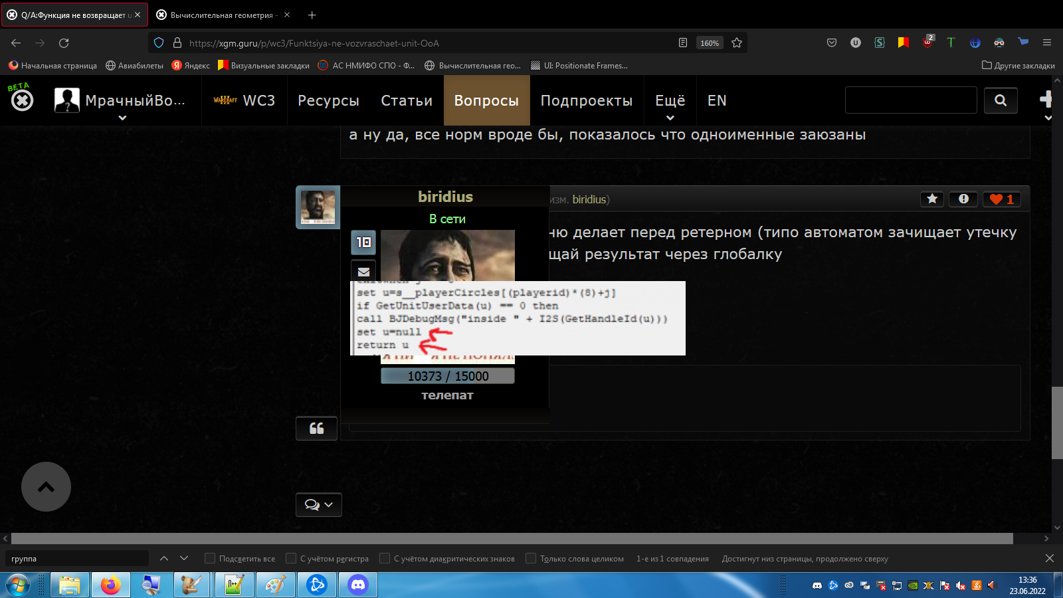This screenshot has height=598, width=1063.
Task: Click the 160% zoom level indicator
Action: point(710,43)
